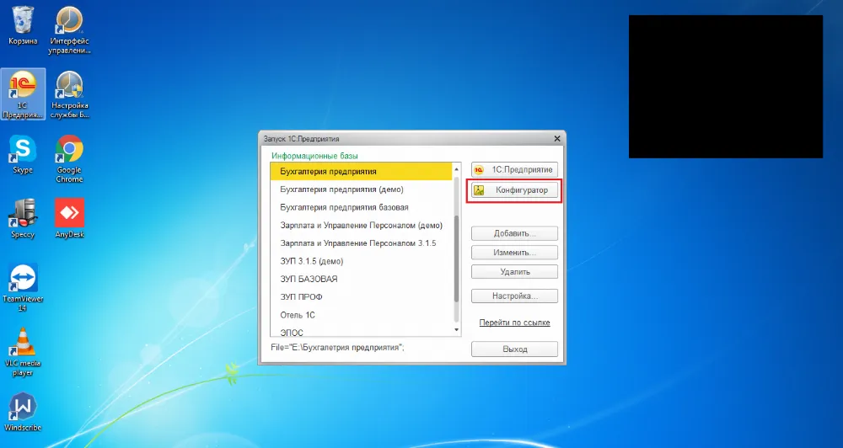843x448 pixels.
Task: Open the Настройка... dialog button
Action: (x=514, y=296)
